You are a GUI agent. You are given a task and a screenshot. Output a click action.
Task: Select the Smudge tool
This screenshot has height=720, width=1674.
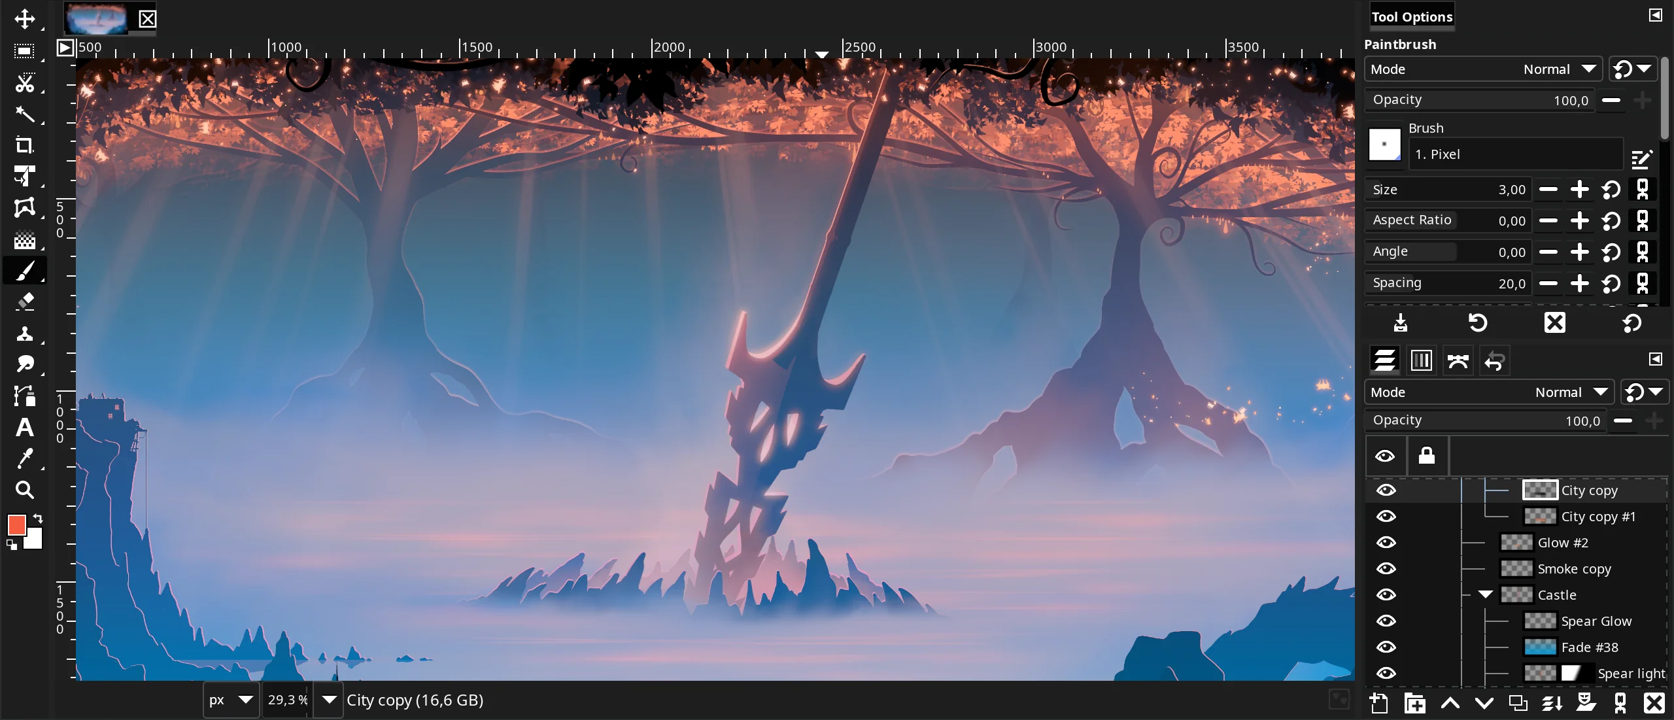25,364
